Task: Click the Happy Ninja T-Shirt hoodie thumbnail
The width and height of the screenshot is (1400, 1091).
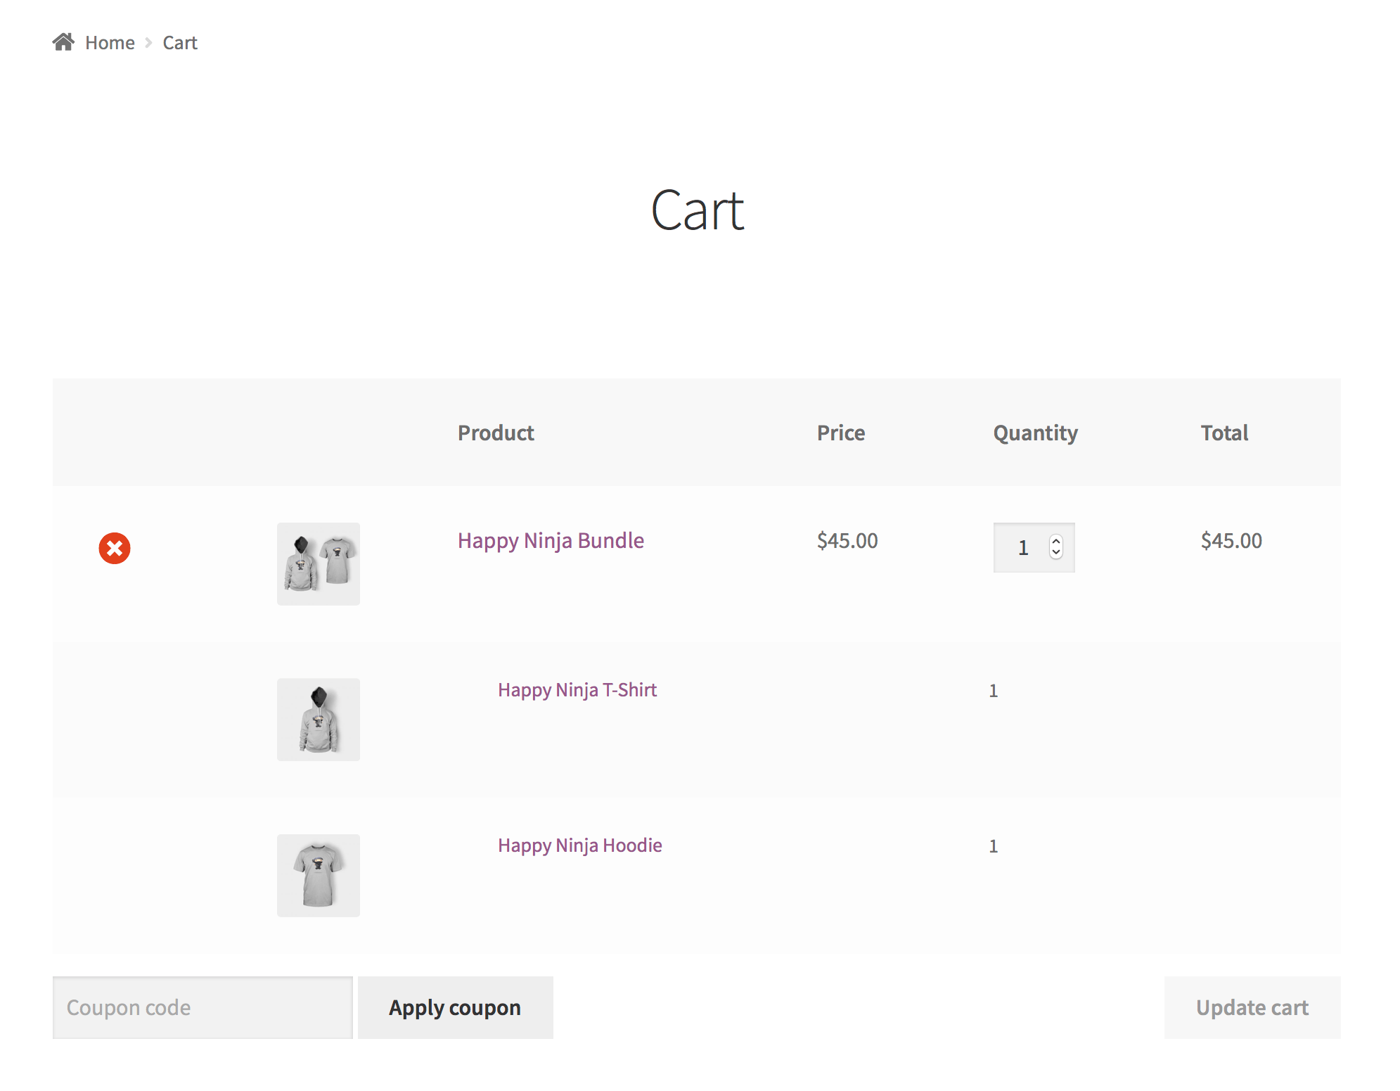Action: click(x=318, y=719)
